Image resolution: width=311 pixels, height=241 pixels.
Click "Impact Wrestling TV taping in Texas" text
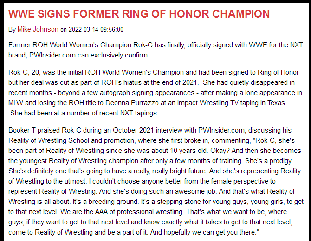tap(231, 103)
